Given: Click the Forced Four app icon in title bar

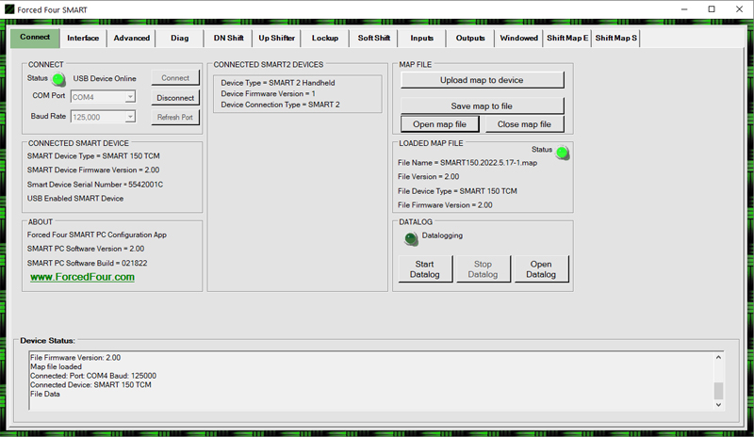Looking at the screenshot, I should tap(9, 8).
